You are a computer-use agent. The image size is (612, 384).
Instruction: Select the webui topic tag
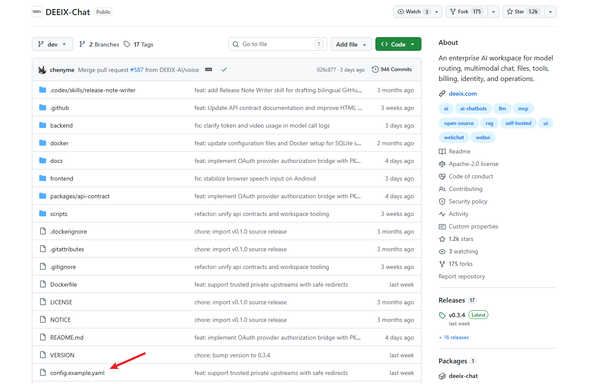coord(483,137)
